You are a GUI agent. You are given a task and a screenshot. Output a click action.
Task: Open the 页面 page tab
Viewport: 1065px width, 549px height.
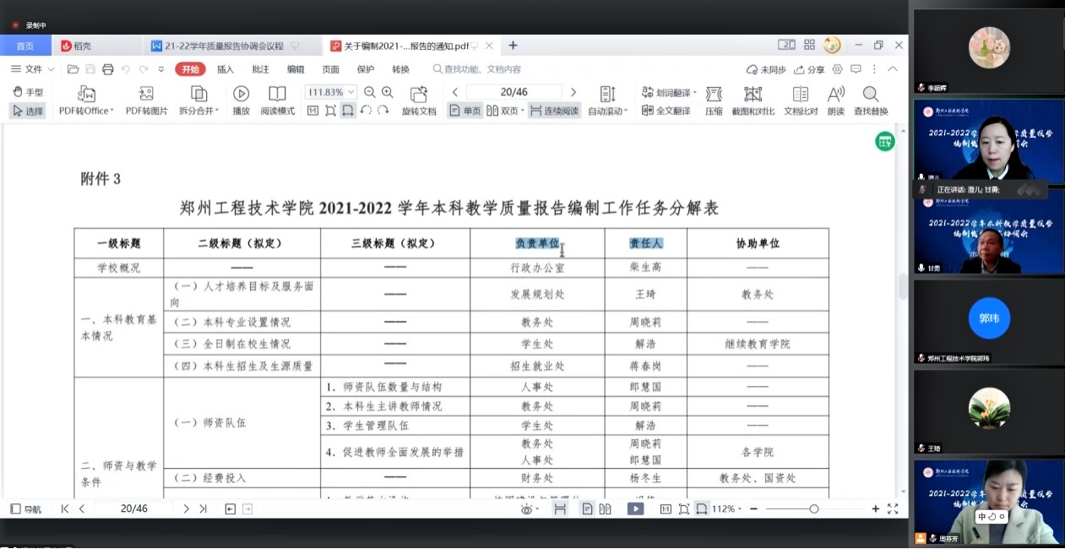[330, 69]
